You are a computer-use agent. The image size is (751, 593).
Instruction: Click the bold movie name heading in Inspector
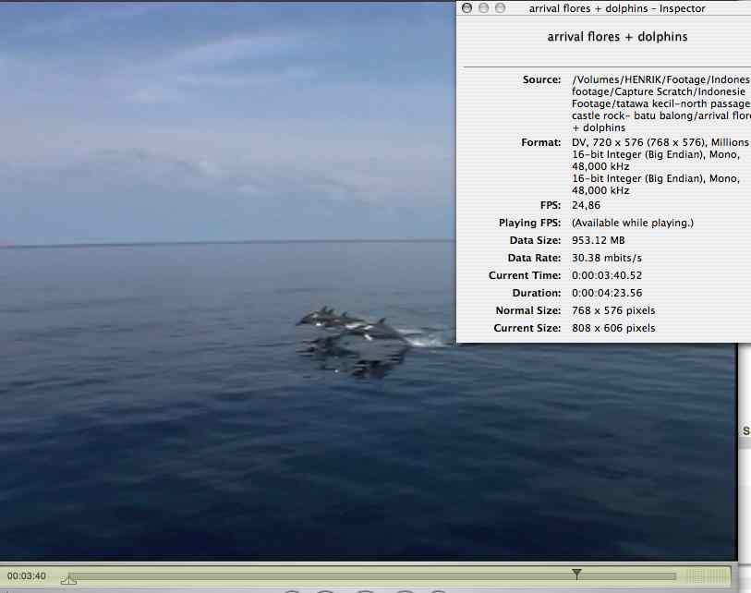[x=617, y=37]
